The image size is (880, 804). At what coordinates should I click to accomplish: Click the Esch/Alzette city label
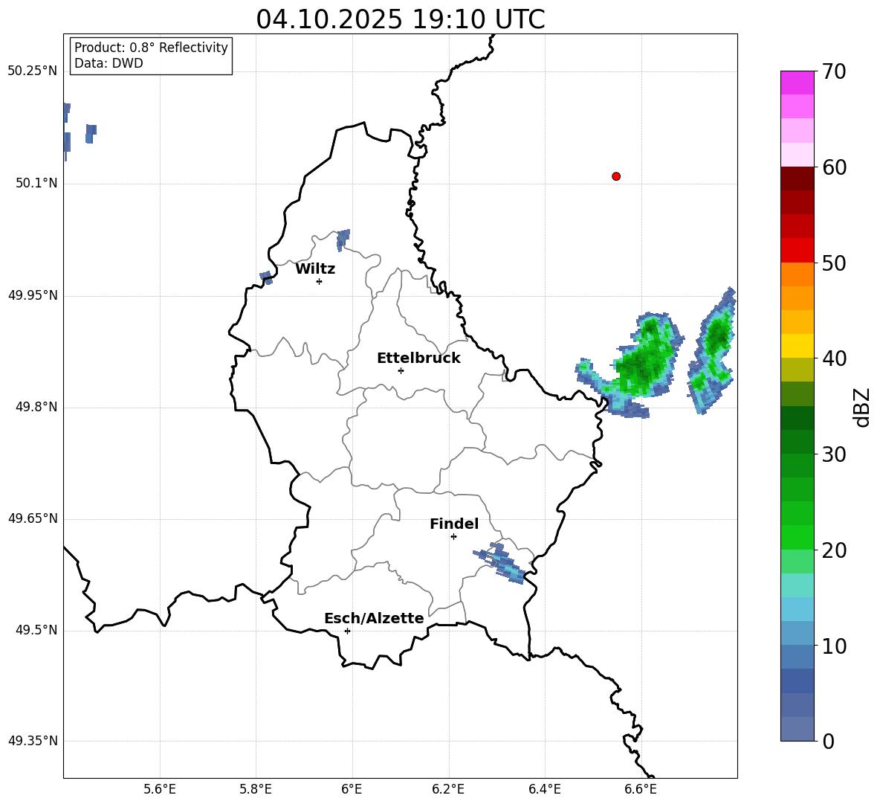(374, 618)
